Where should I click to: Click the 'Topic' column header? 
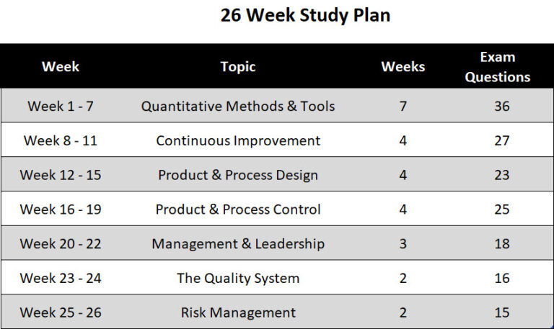[238, 67]
